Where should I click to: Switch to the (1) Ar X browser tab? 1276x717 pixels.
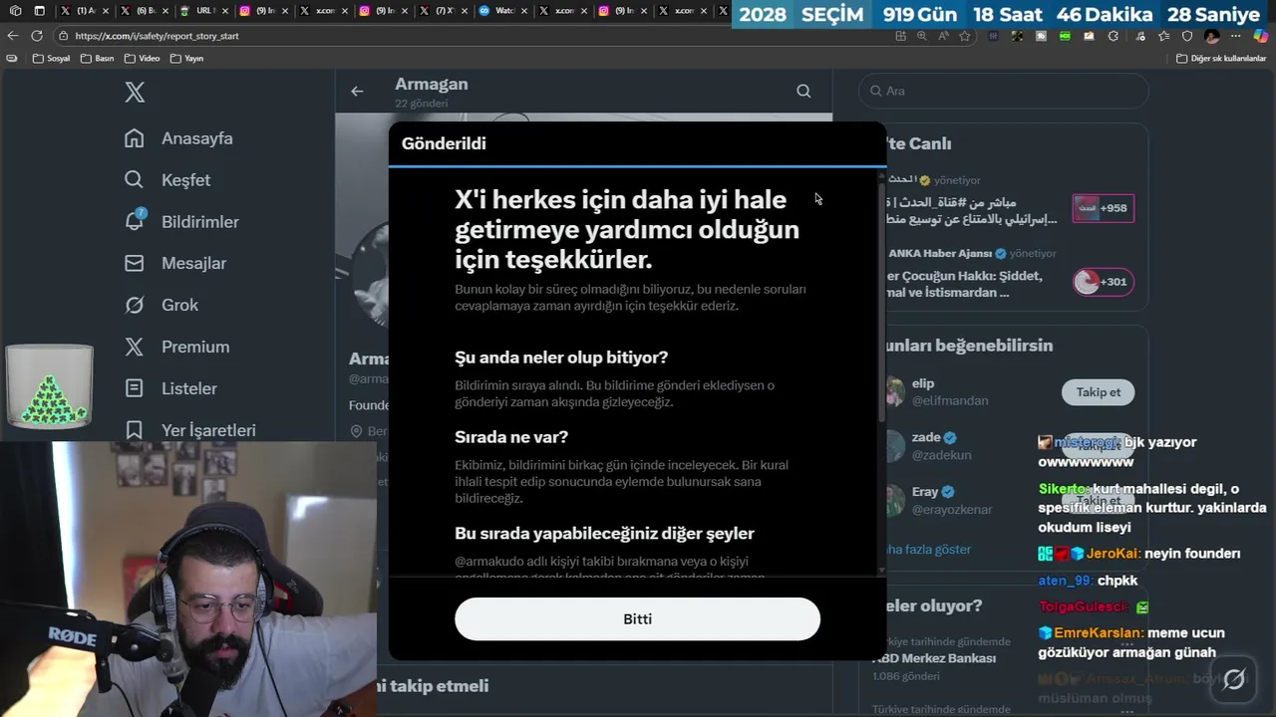pos(84,11)
